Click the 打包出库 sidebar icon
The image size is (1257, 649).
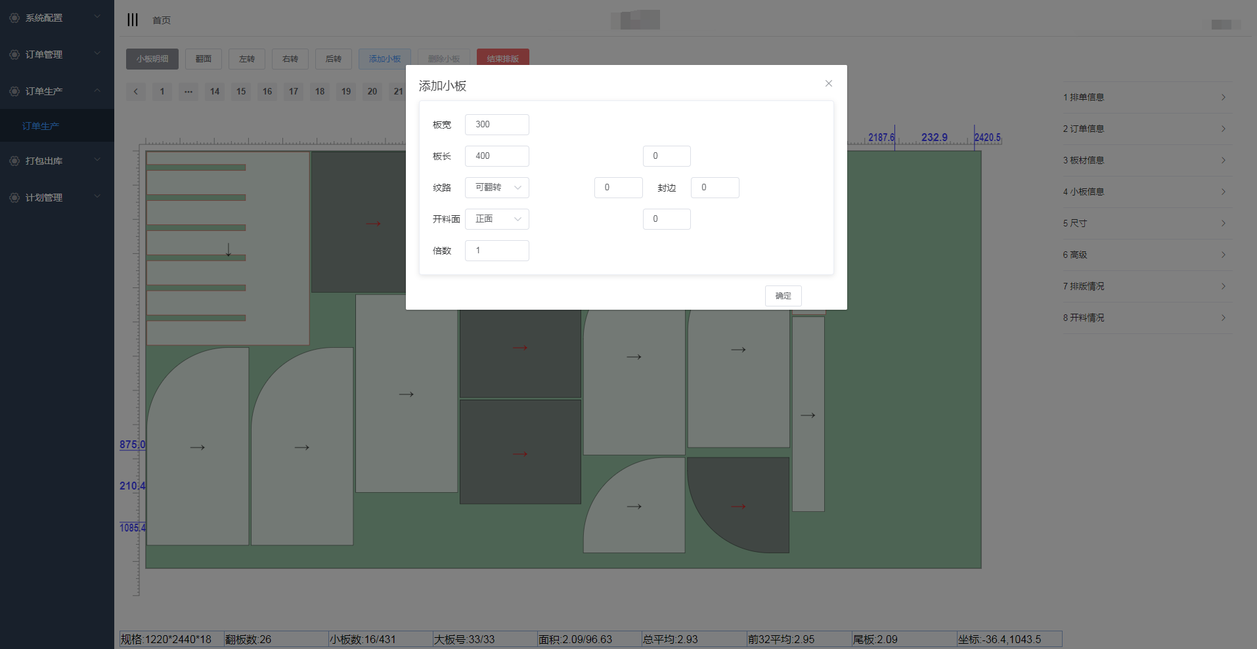[14, 161]
